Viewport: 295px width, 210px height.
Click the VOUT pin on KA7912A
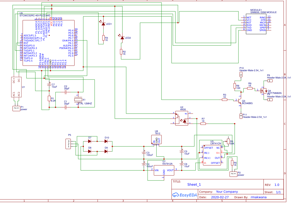[170, 170]
